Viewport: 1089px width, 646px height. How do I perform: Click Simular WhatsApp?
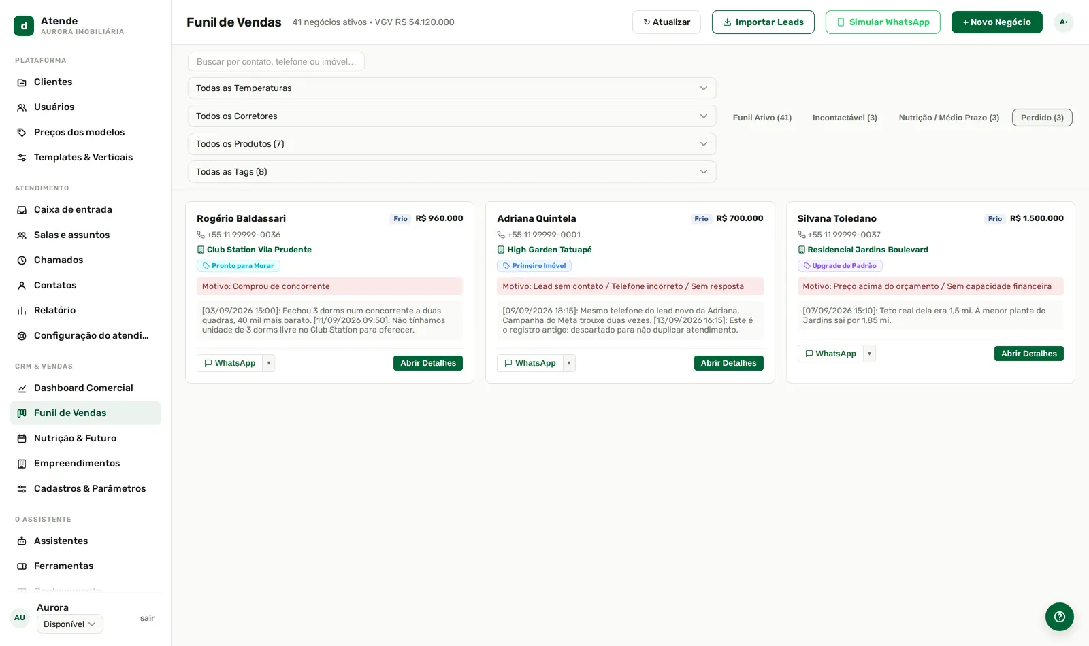tap(883, 22)
